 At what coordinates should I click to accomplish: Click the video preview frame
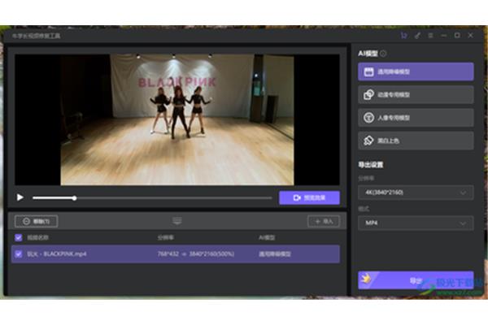coord(177,119)
